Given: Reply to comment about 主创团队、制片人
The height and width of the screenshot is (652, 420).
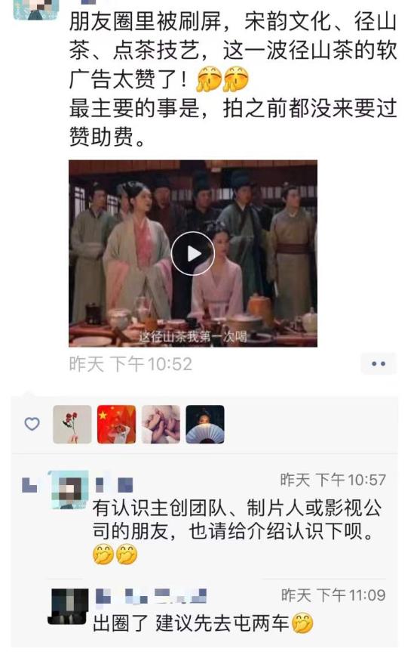Looking at the screenshot, I should [x=237, y=520].
